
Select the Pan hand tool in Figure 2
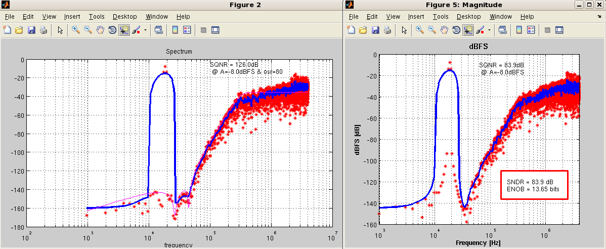point(101,30)
